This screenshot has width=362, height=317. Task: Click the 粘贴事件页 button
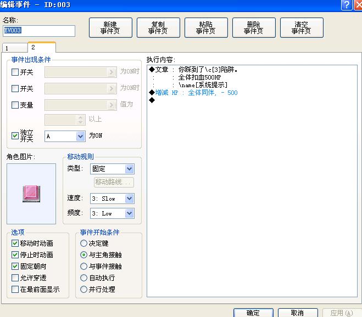[x=206, y=27]
